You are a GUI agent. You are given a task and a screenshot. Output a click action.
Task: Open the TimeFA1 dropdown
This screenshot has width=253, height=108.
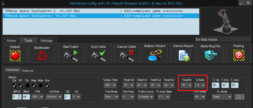[142, 85]
